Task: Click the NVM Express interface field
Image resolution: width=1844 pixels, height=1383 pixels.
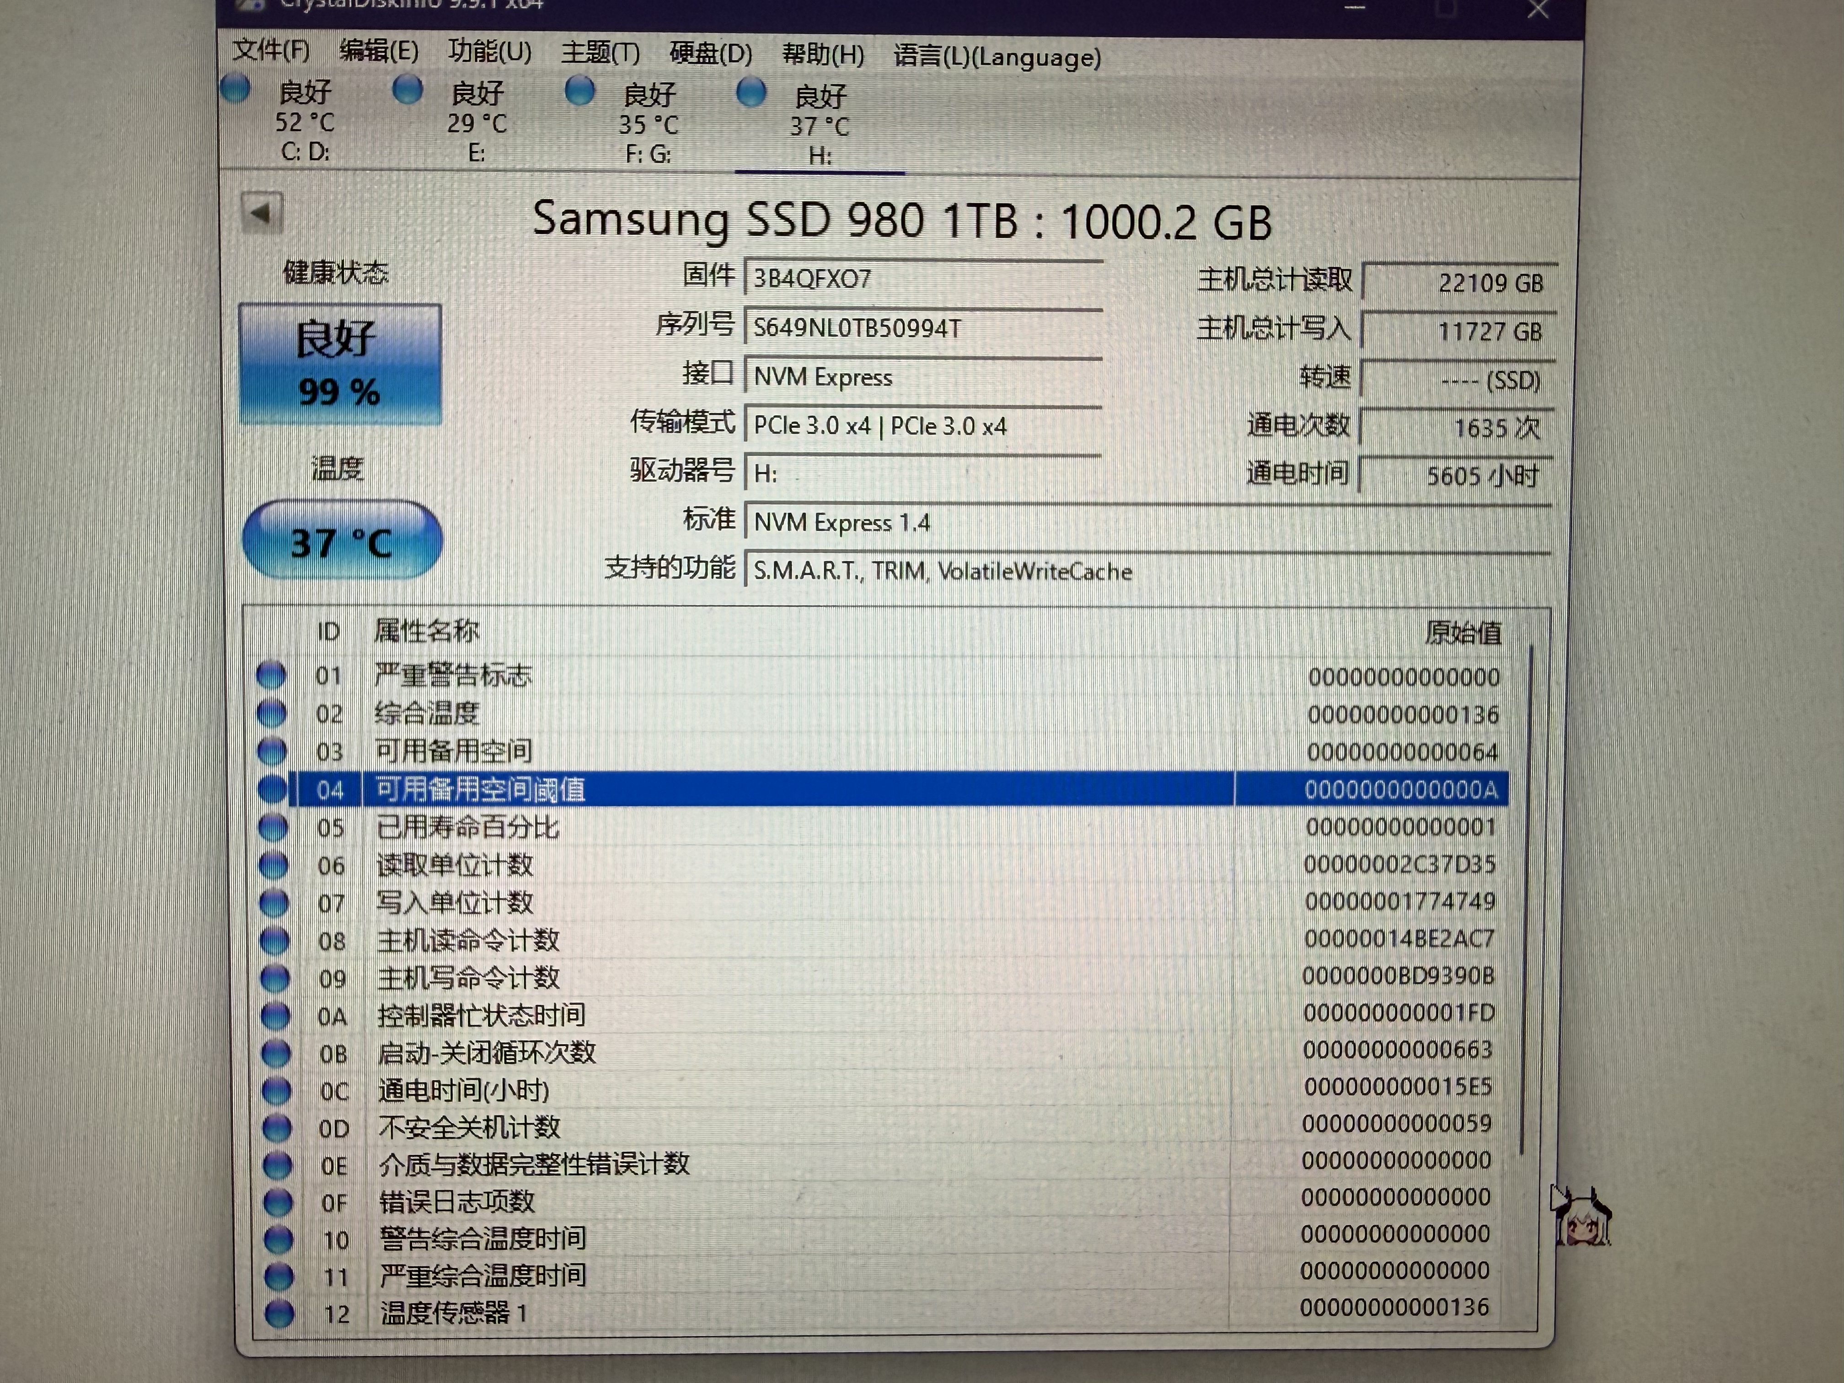Action: tap(923, 377)
